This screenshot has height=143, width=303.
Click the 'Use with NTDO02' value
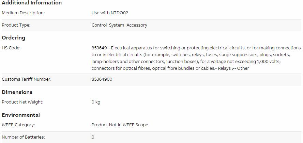110,13
